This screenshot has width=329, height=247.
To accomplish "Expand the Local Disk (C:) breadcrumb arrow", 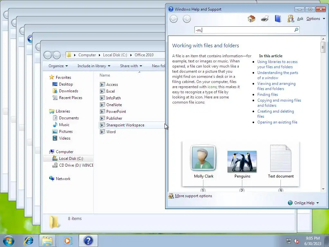I will coord(131,55).
